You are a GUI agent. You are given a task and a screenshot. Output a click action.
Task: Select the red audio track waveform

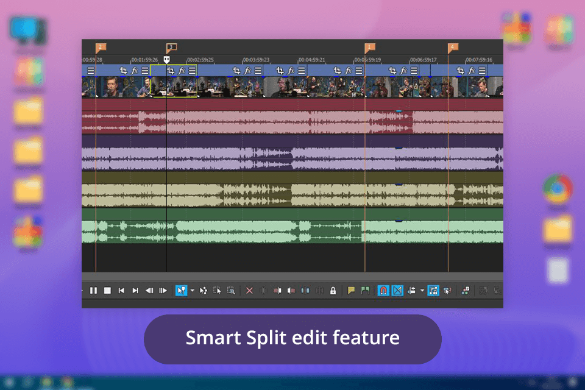292,122
